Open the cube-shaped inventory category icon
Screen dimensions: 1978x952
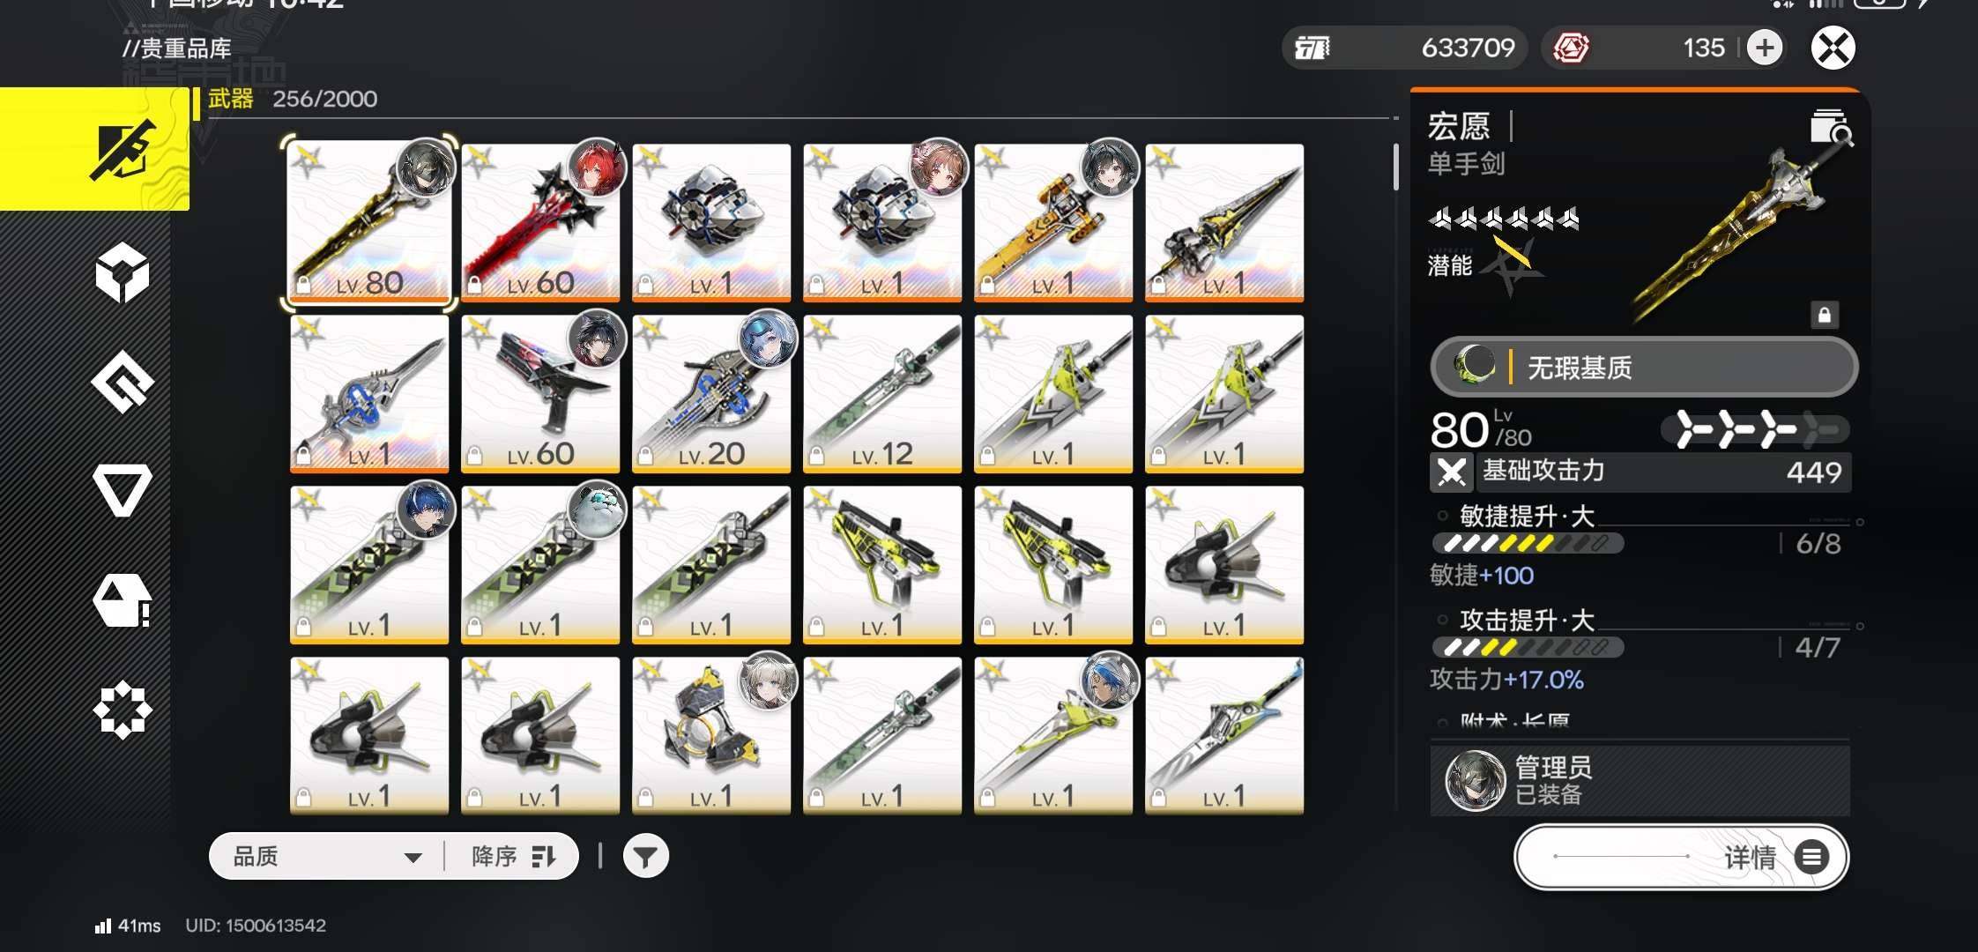123,272
